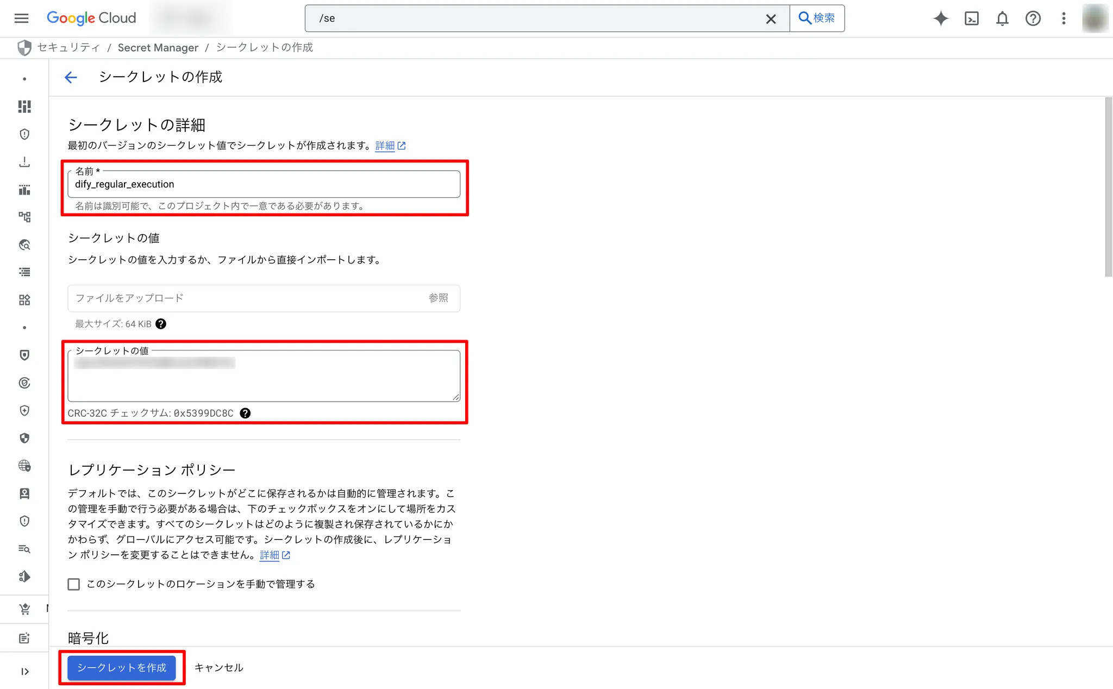Open the notifications bell
Screen dimensions: 1113x689
click(1002, 18)
